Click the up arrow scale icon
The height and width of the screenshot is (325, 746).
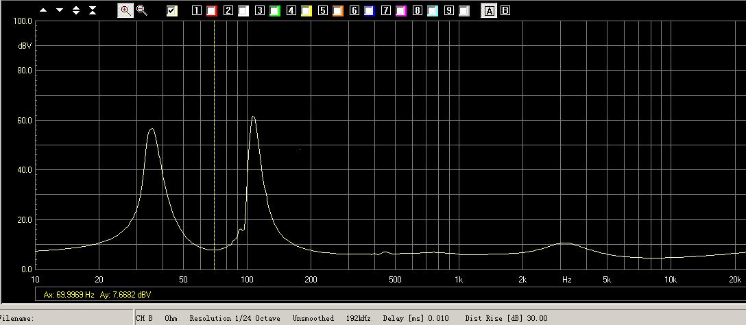click(x=43, y=11)
